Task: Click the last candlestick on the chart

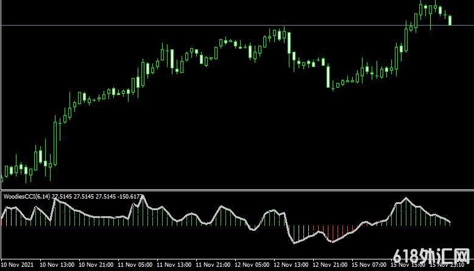Action: 450,20
